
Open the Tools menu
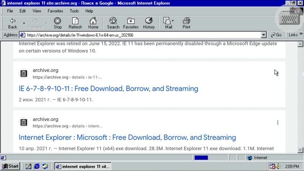74,11
